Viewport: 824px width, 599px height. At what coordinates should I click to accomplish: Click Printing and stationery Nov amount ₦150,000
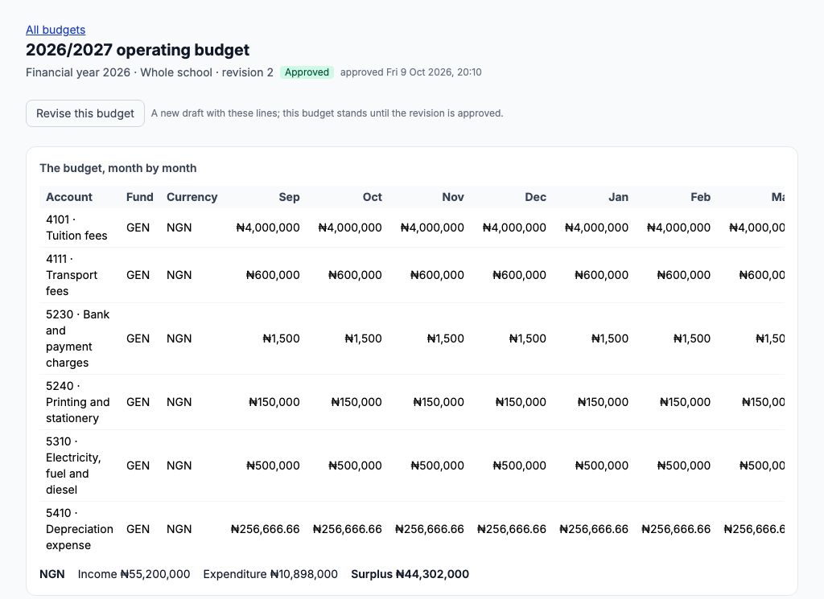(x=439, y=402)
